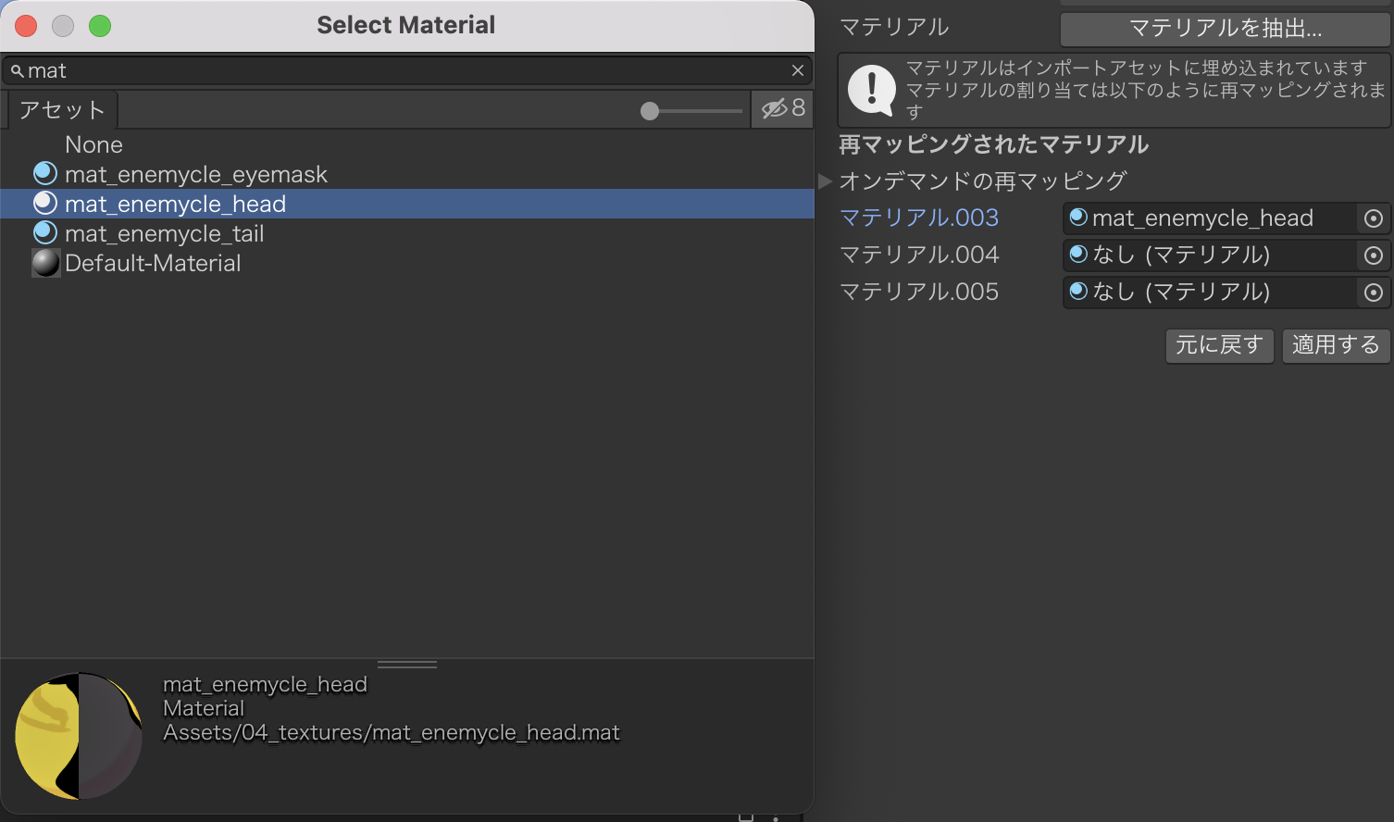
Task: Click the マテリアル label next to the extract button
Action: click(x=894, y=28)
